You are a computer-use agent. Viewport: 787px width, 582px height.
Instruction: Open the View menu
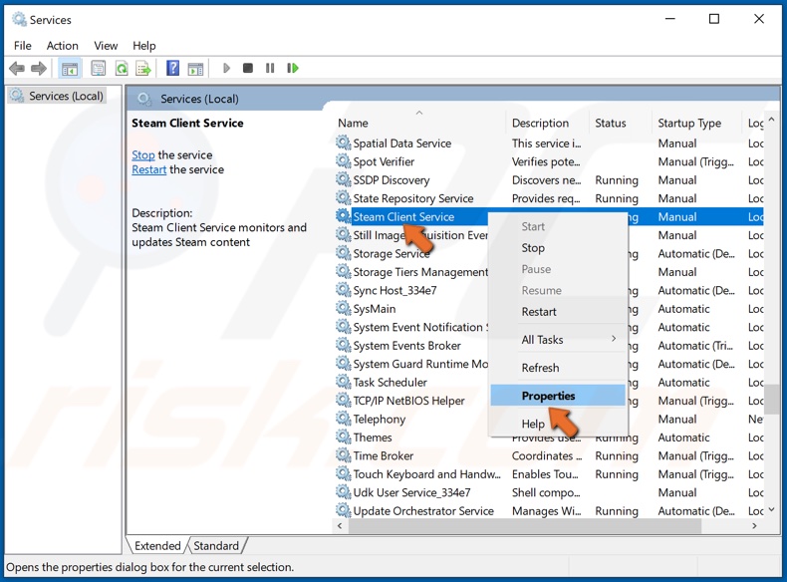106,46
